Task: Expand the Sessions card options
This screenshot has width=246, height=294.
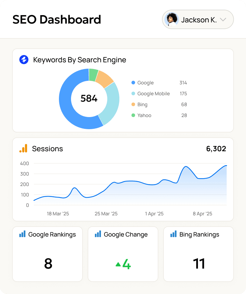Action: pos(47,149)
